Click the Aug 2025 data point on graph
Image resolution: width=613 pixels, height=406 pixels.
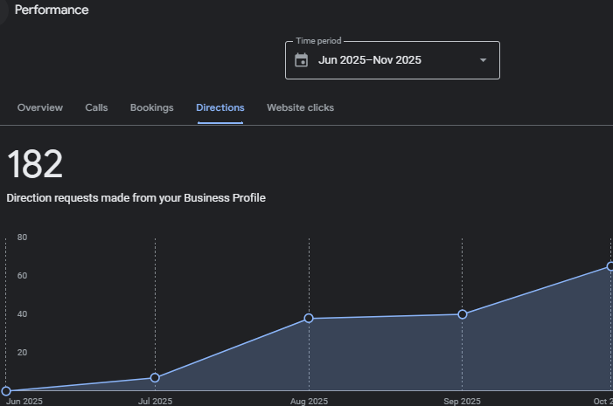coord(309,319)
